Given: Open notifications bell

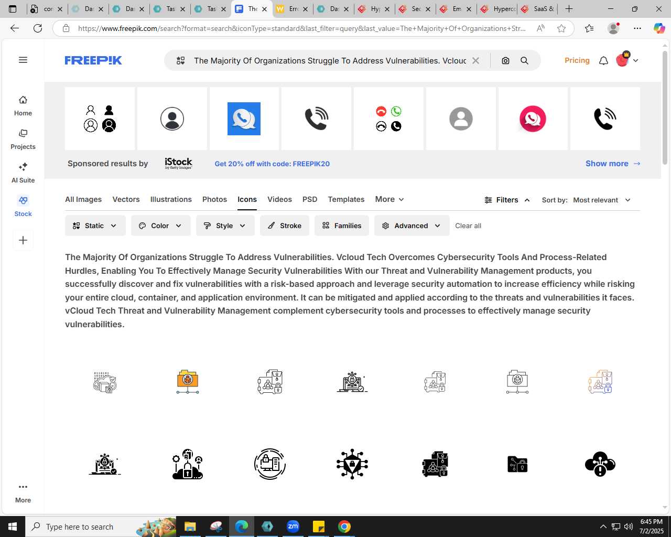Looking at the screenshot, I should pos(603,61).
